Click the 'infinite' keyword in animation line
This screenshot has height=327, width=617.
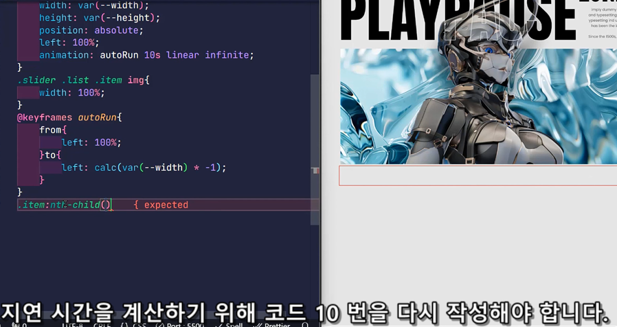click(x=227, y=55)
